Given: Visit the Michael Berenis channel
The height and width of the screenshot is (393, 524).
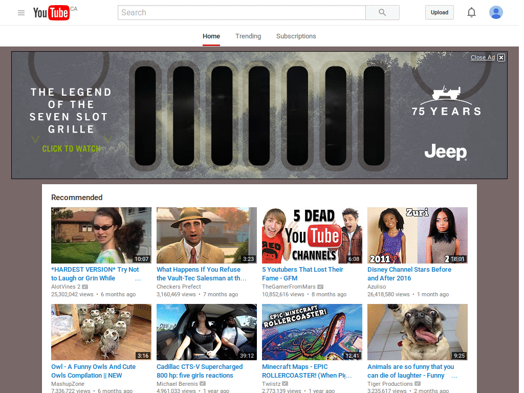Looking at the screenshot, I should point(177,384).
